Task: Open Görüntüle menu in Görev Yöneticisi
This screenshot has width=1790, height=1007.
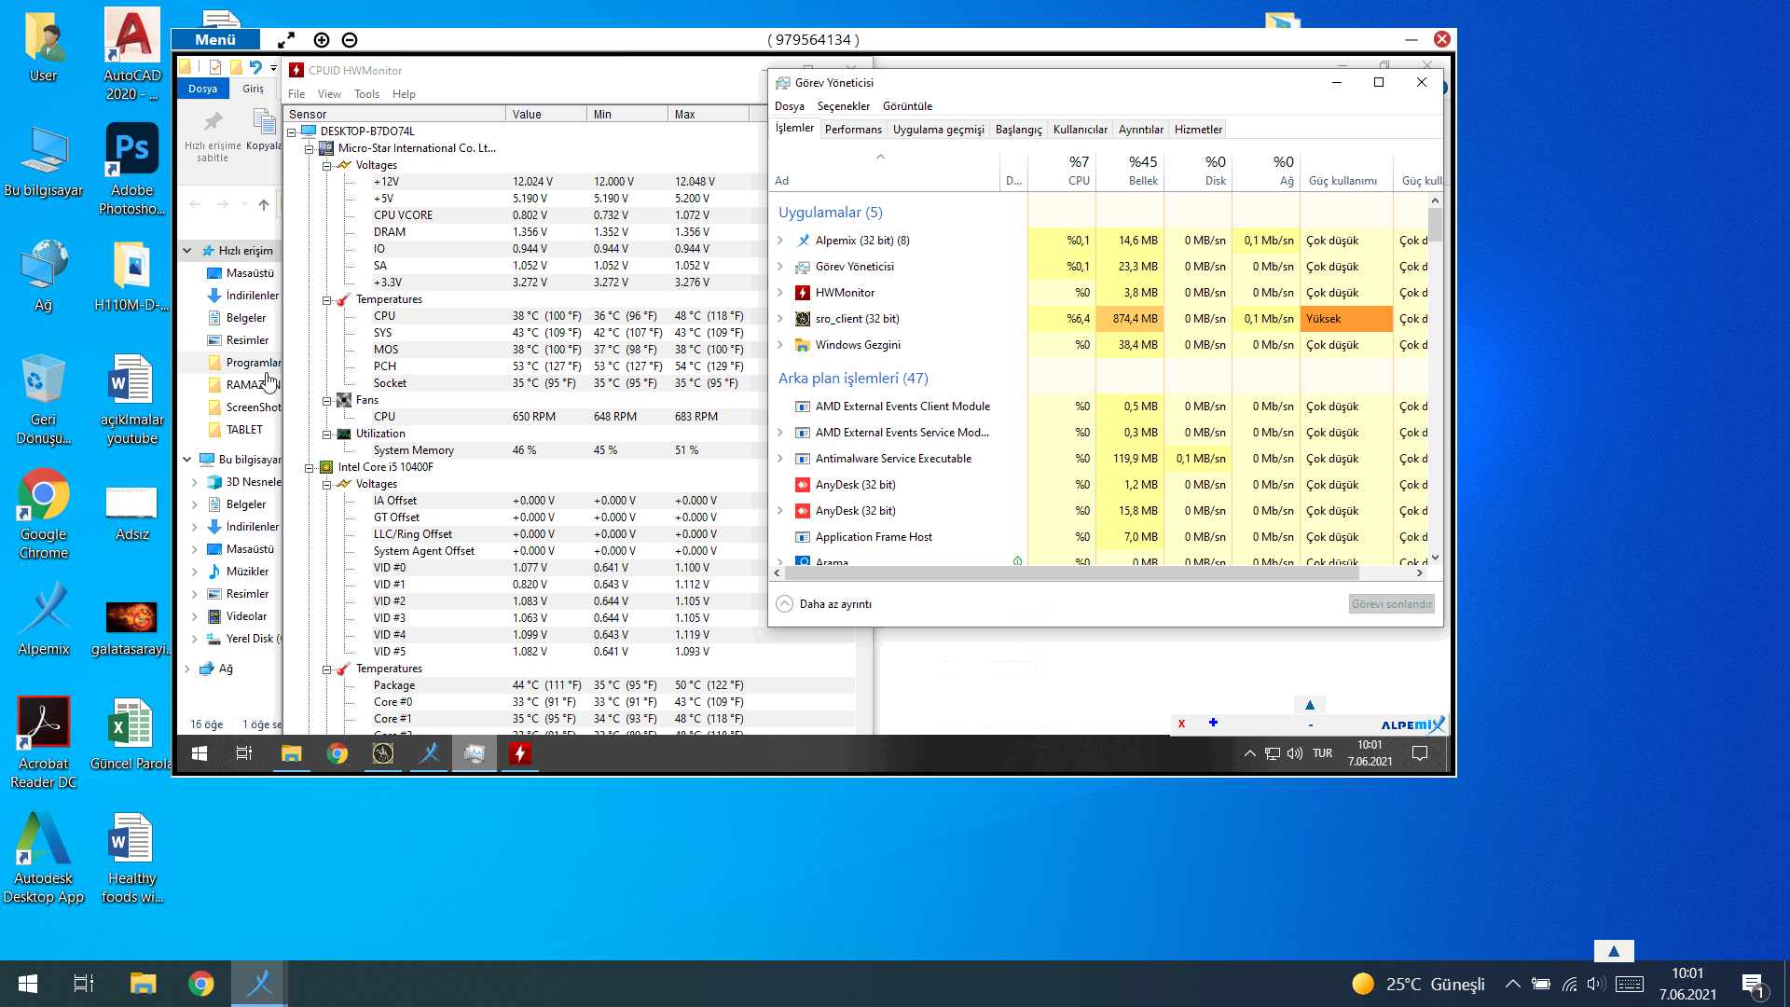Action: click(x=907, y=106)
